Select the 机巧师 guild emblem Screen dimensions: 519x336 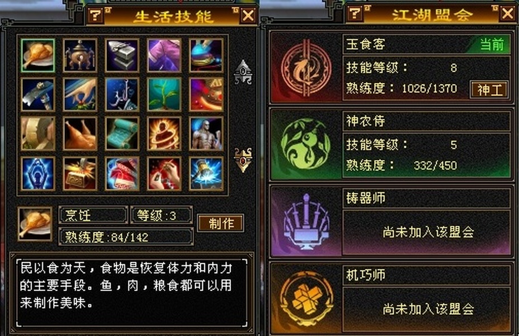(x=306, y=297)
